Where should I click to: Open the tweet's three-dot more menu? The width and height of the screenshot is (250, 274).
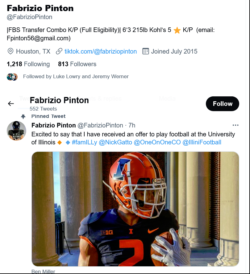(x=235, y=125)
